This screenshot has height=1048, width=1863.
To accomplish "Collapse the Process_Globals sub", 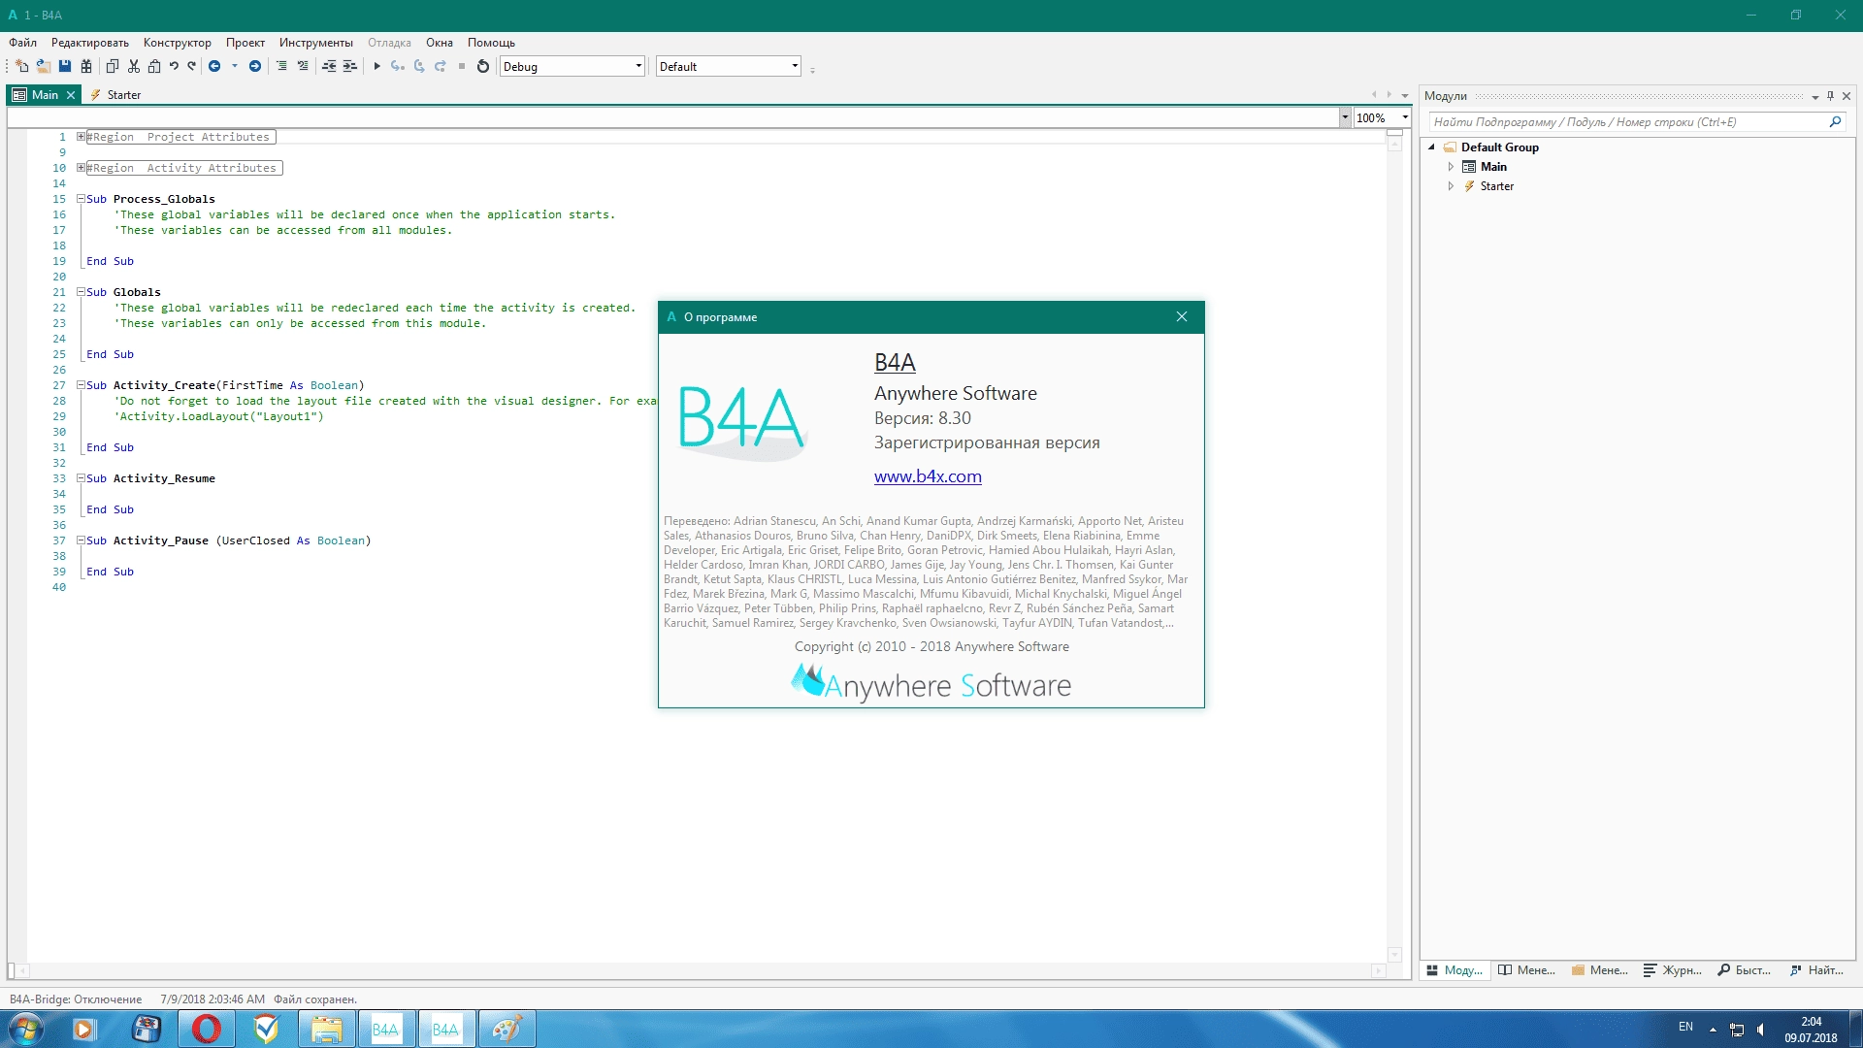I will 82,199.
